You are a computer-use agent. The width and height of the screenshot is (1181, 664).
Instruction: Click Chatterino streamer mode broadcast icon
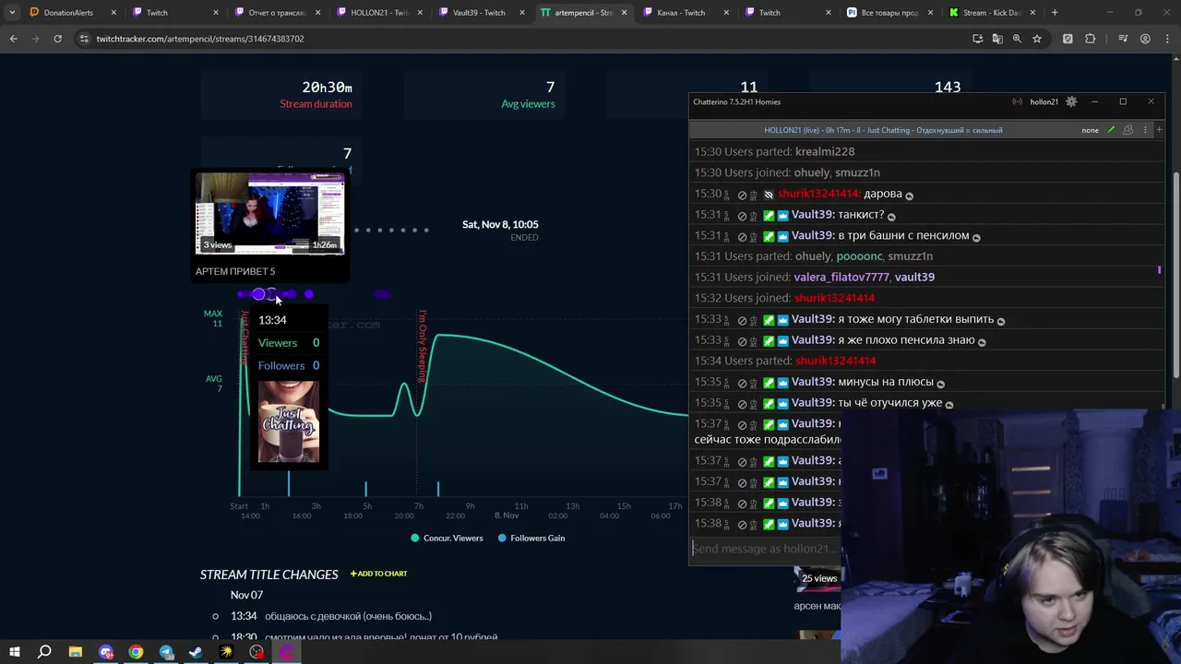pos(1017,101)
